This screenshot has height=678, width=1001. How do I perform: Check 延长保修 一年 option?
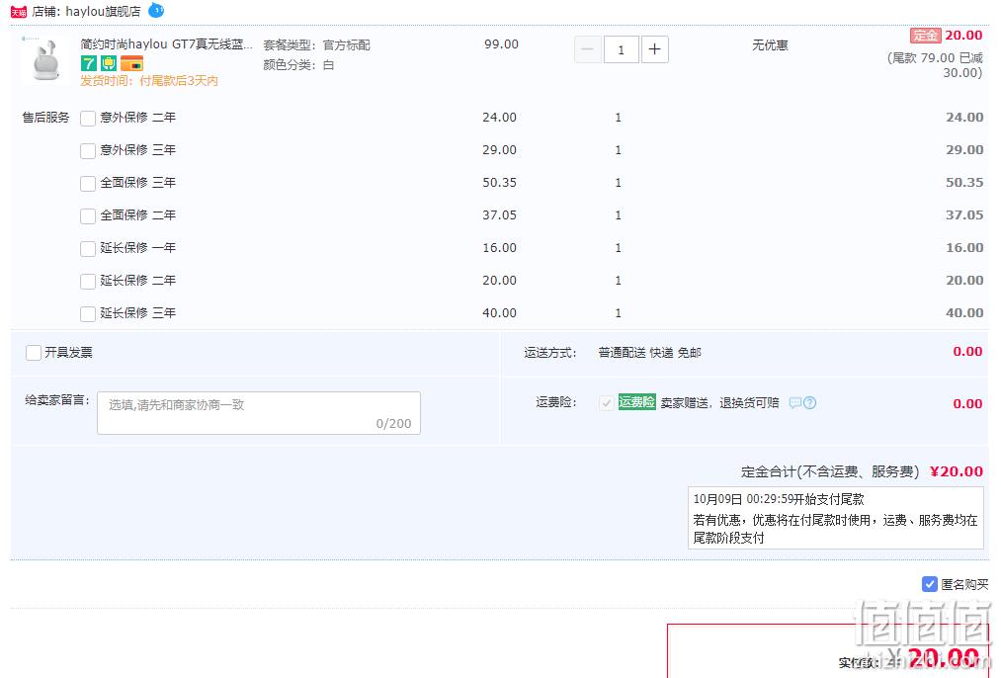click(x=88, y=248)
